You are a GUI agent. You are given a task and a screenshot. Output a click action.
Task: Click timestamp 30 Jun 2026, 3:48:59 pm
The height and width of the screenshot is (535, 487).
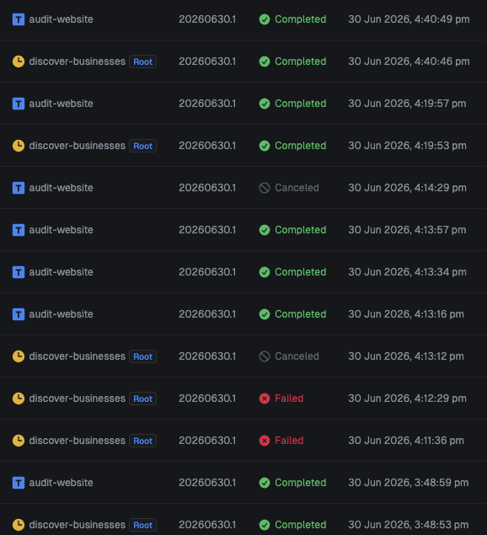pyautogui.click(x=409, y=483)
